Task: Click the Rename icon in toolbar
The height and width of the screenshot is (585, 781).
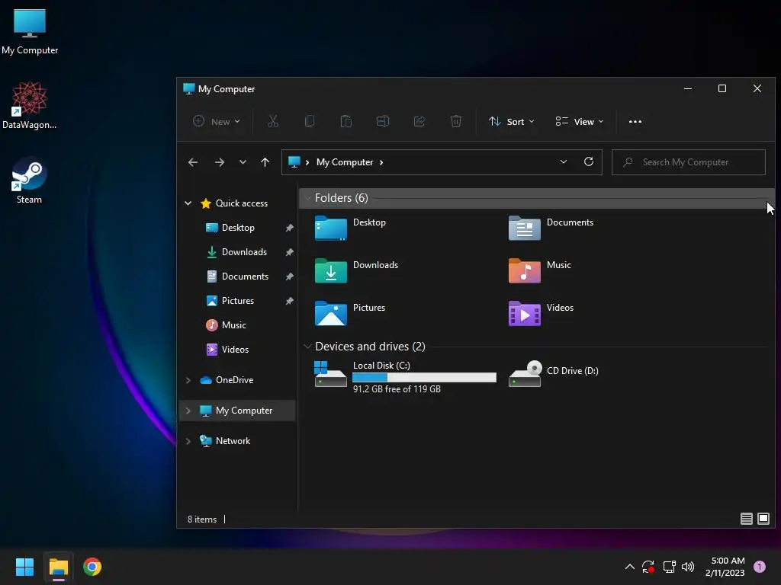Action: (383, 121)
